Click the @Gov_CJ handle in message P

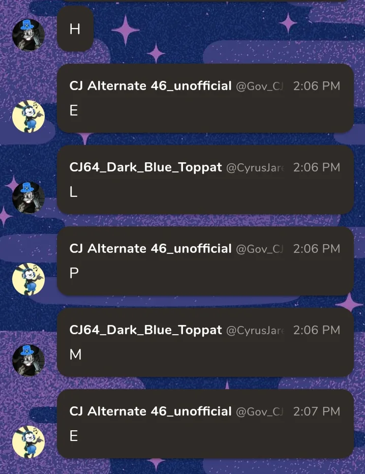tap(260, 249)
